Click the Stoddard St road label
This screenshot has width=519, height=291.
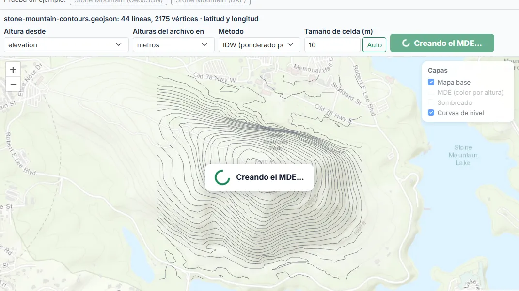pyautogui.click(x=346, y=94)
